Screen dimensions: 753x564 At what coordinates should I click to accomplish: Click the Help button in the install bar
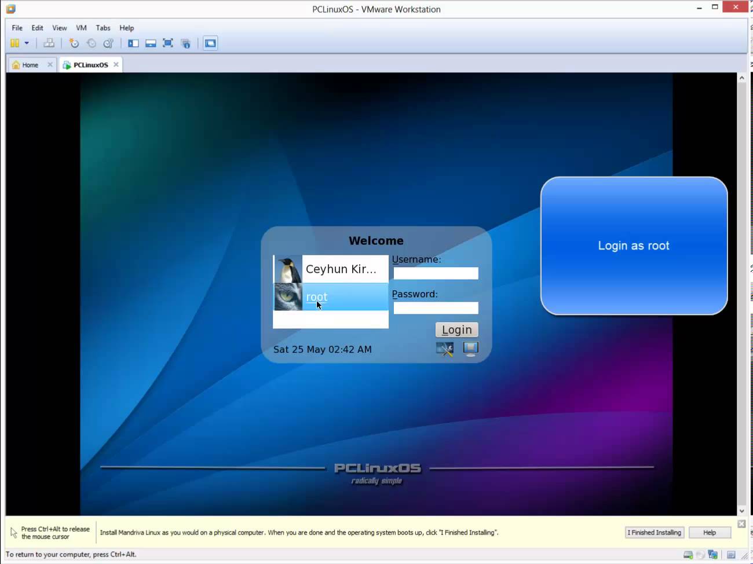click(710, 532)
